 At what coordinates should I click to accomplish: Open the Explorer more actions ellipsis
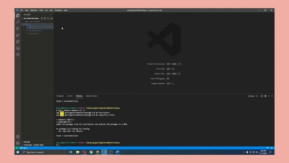(x=50, y=14)
